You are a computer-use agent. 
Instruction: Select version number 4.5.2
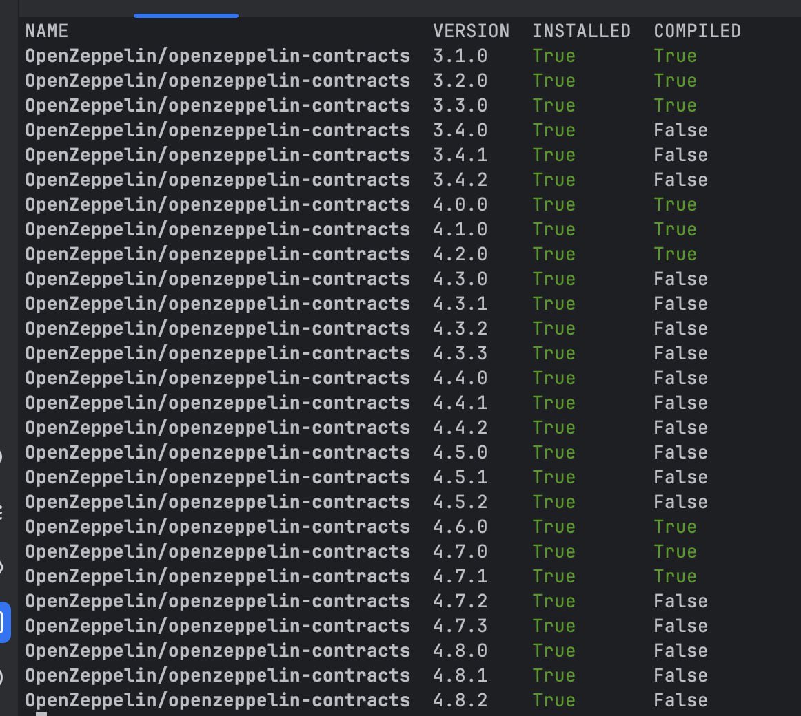point(460,502)
